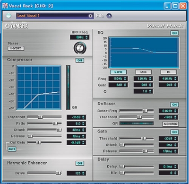Adjust the Out Gain -9.1dB stepper
Image resolution: width=189 pixels, height=184 pixels.
click(x=83, y=142)
